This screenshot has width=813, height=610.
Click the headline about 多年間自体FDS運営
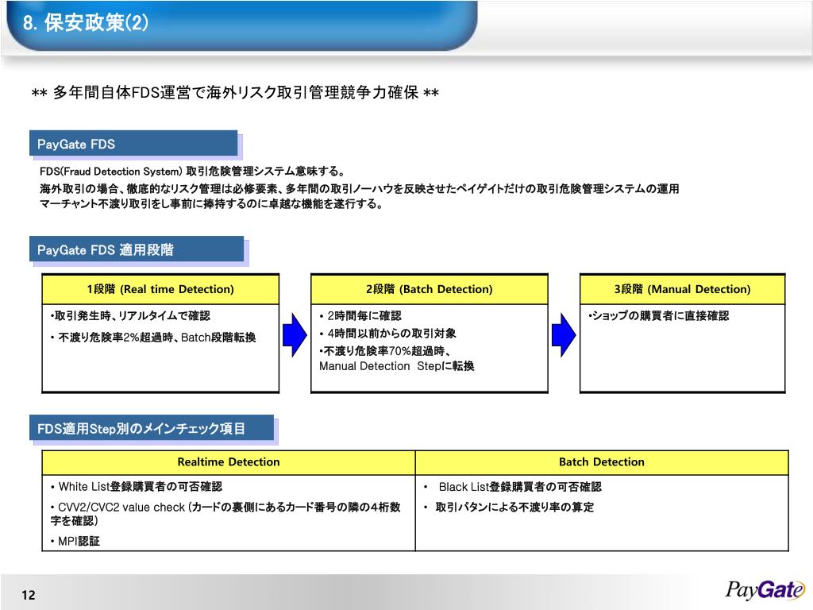click(x=235, y=93)
